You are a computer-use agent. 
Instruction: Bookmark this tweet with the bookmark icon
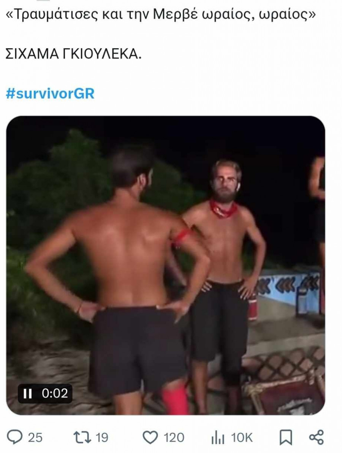(286, 437)
